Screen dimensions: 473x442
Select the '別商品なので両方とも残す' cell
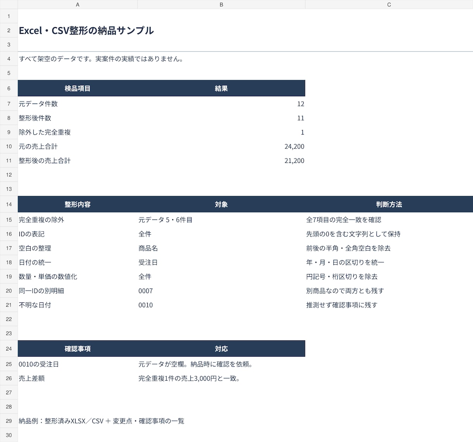pyautogui.click(x=389, y=291)
